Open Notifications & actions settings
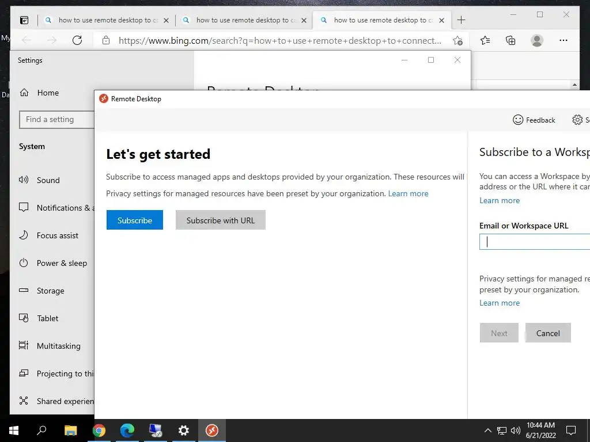This screenshot has width=590, height=442. pos(56,208)
